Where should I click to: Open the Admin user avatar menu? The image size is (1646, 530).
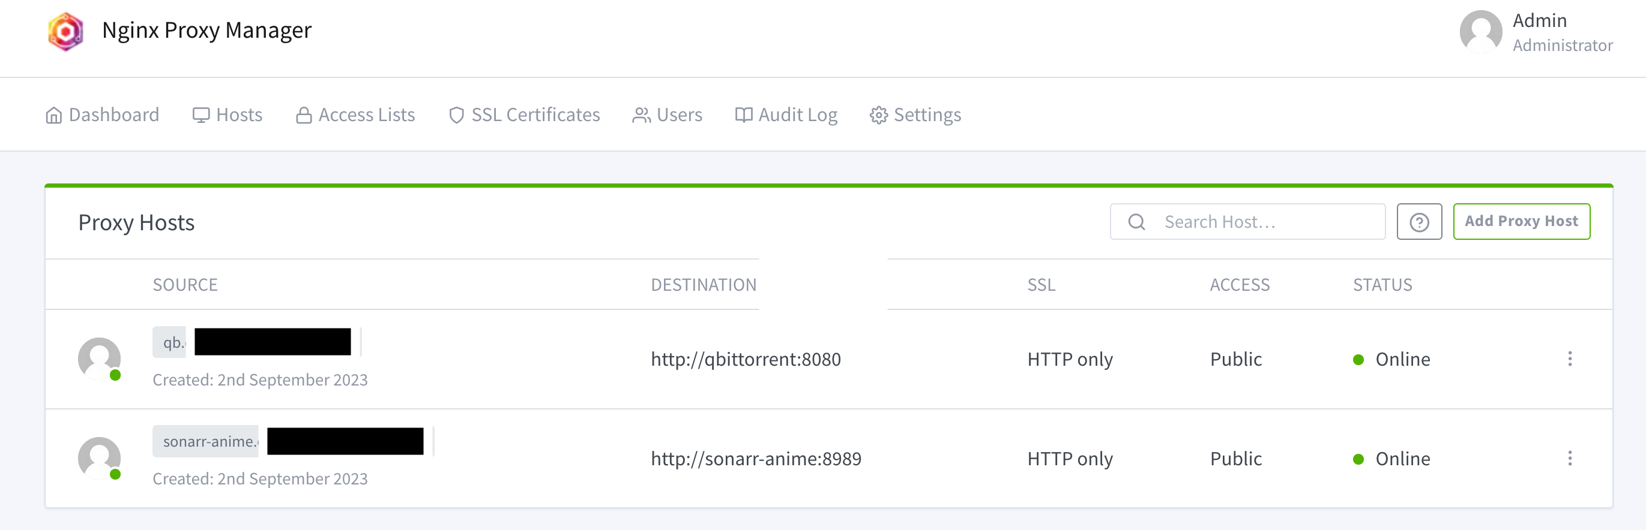(1480, 31)
